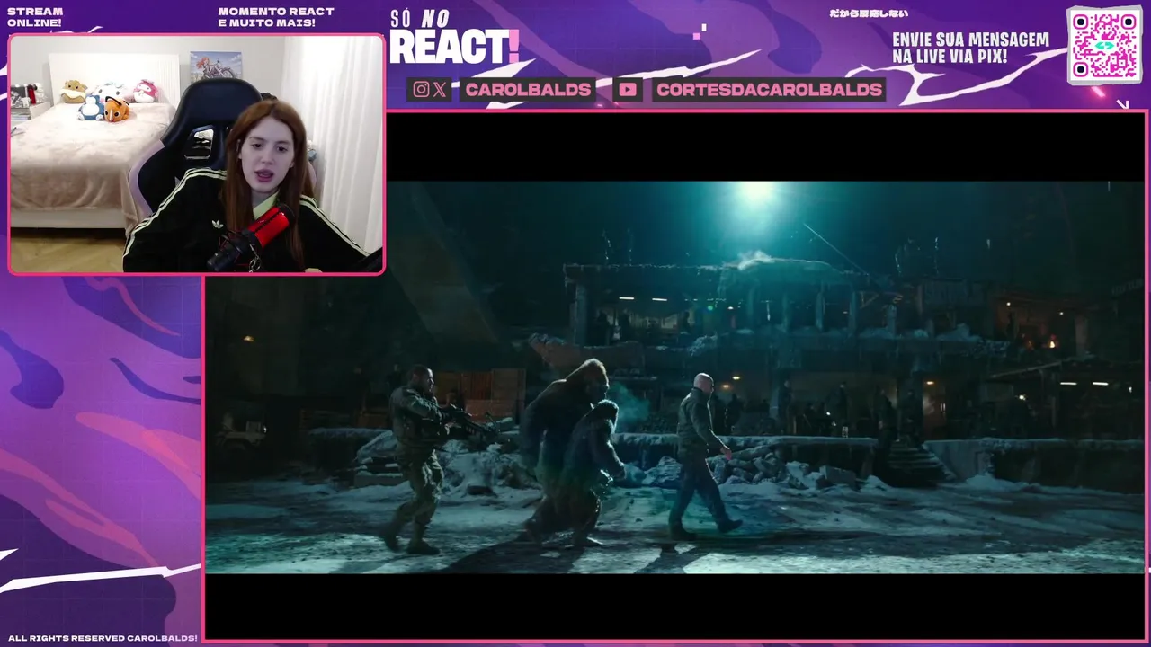Click the movie video being reacted to
Screen dimensions: 1151x647
tap(674, 377)
